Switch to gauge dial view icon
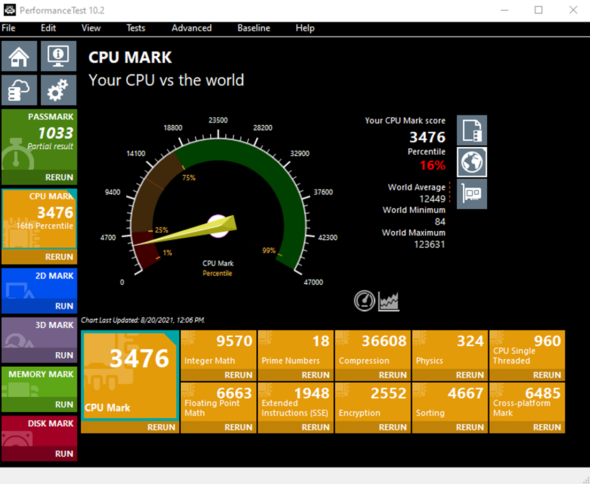This screenshot has height=484, width=590. [x=364, y=300]
